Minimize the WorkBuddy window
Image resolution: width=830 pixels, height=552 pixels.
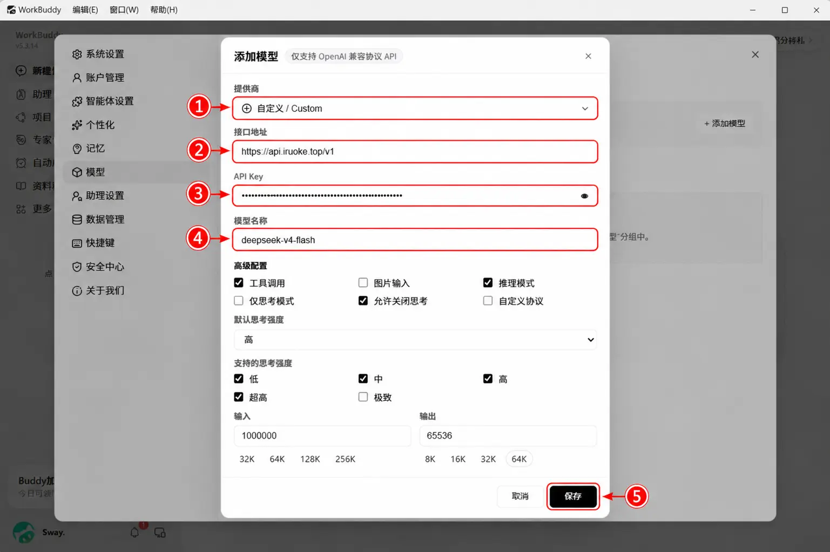753,10
